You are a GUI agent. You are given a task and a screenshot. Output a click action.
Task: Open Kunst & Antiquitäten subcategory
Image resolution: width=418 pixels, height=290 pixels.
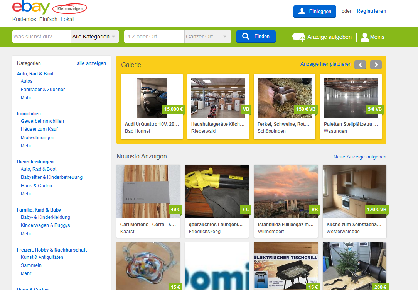point(42,257)
